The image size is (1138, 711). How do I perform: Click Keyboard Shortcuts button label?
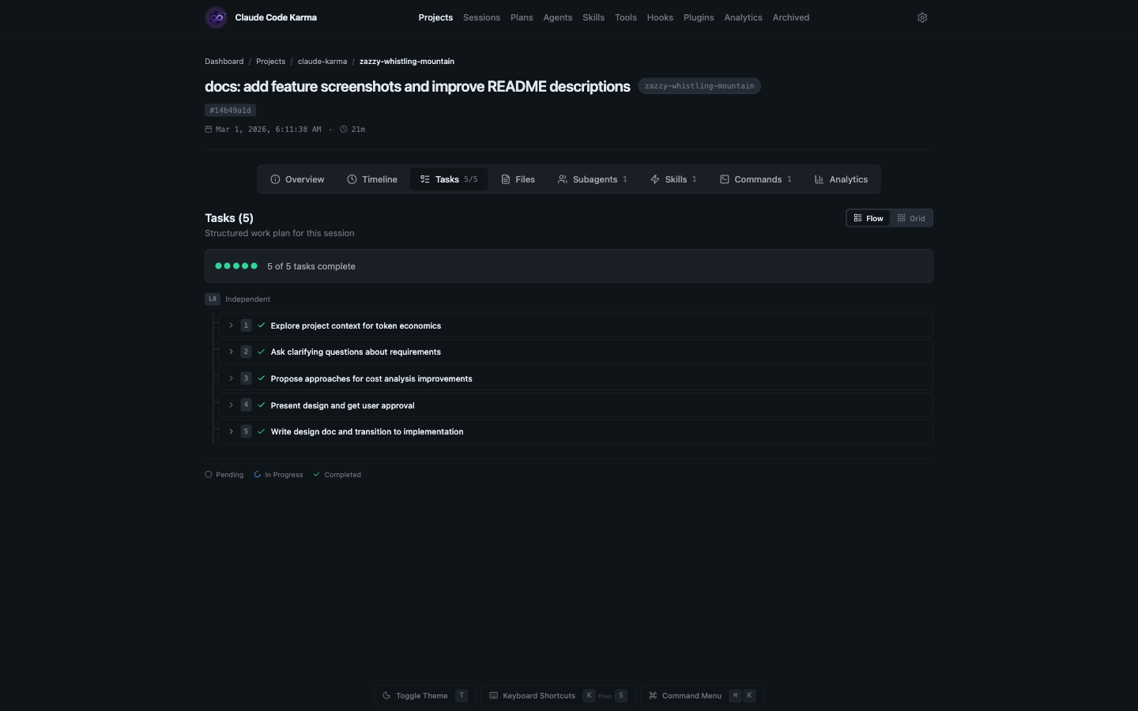tap(539, 696)
